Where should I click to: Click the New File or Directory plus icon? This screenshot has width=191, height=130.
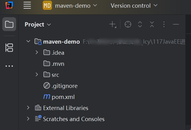click(x=113, y=24)
